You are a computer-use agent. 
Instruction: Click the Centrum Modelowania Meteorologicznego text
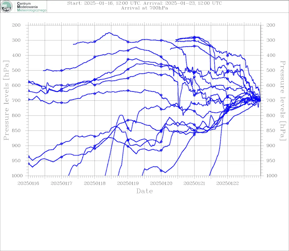pyautogui.click(x=32, y=7)
